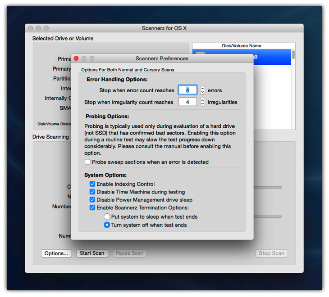Click 'Selected Drive or Volume' label
The width and height of the screenshot is (329, 297).
pyautogui.click(x=63, y=38)
